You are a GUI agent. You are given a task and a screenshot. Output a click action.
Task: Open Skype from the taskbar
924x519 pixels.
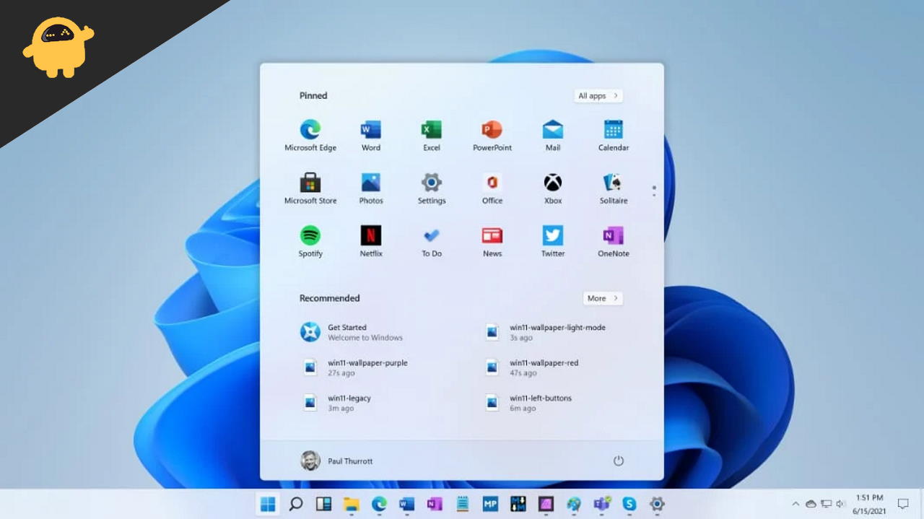pyautogui.click(x=629, y=504)
